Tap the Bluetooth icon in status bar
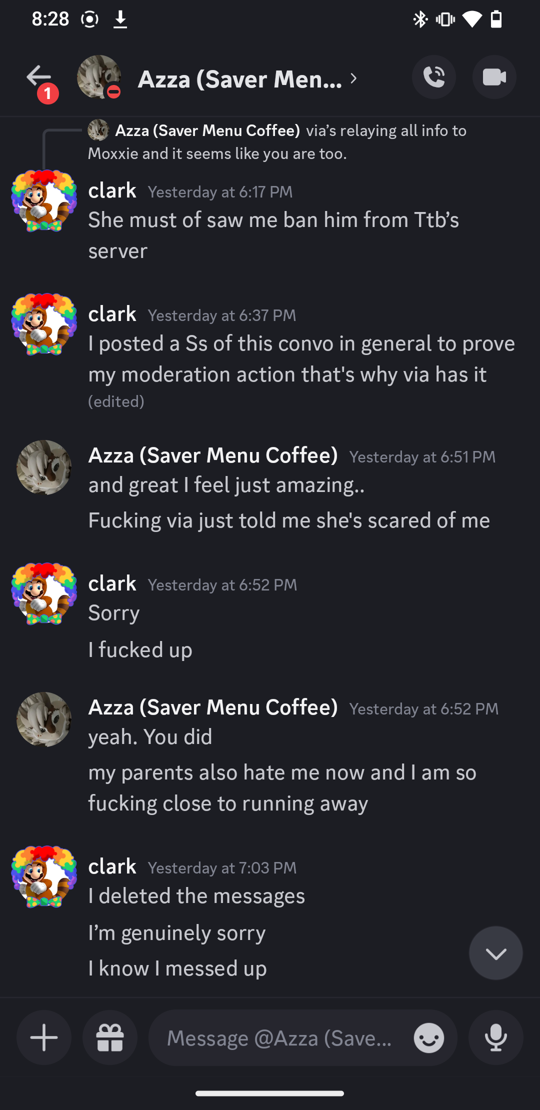 tap(420, 19)
